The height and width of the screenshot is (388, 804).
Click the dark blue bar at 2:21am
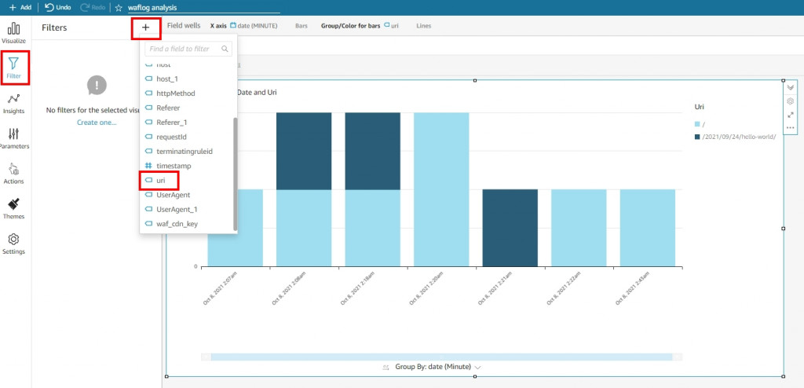(510, 228)
